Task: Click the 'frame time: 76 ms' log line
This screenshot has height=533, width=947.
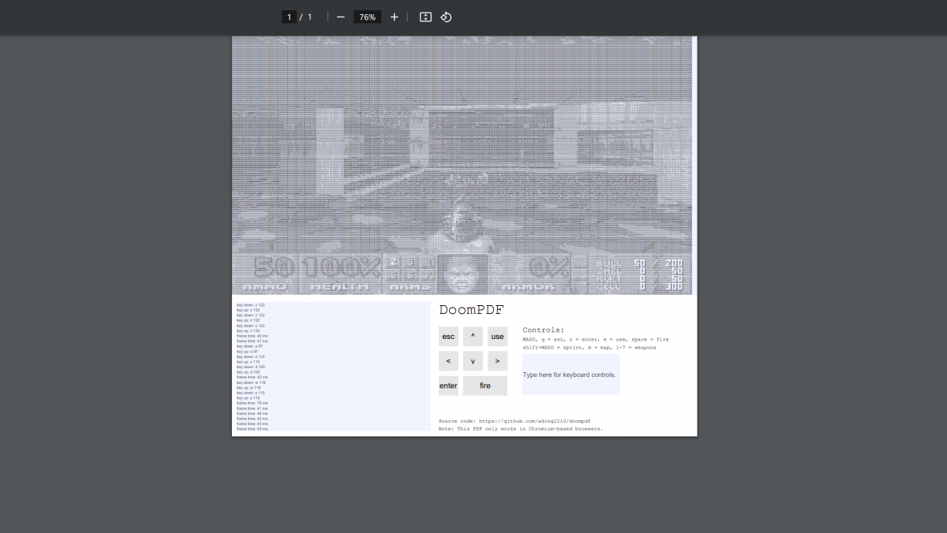Action: point(253,403)
